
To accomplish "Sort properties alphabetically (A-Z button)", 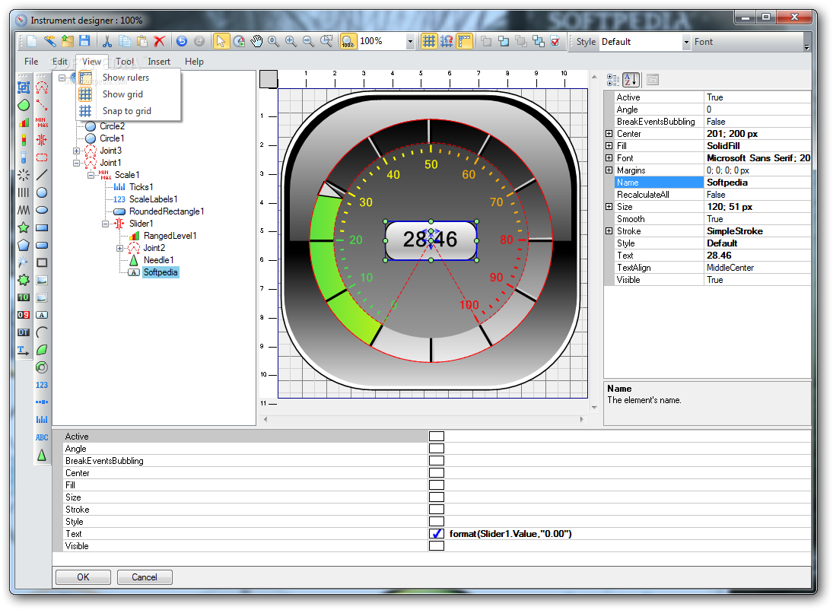I will pos(631,80).
